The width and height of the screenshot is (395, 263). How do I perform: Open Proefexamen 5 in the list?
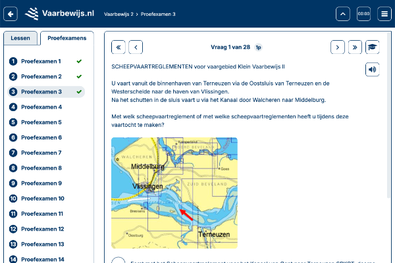pyautogui.click(x=46, y=122)
